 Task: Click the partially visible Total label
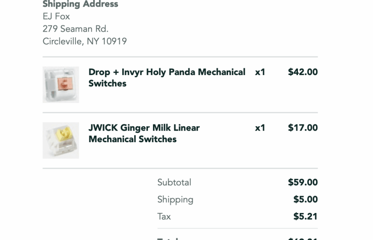pos(168,238)
